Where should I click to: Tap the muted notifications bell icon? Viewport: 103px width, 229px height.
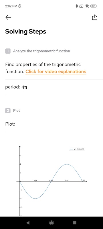(20, 6)
